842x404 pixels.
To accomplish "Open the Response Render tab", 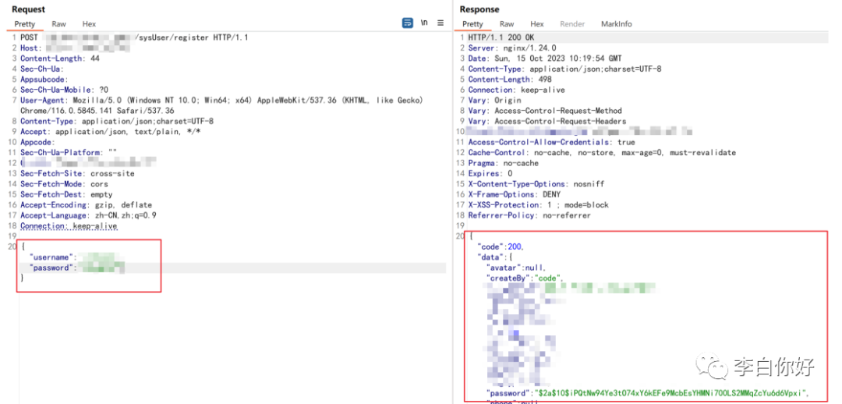I will [572, 23].
